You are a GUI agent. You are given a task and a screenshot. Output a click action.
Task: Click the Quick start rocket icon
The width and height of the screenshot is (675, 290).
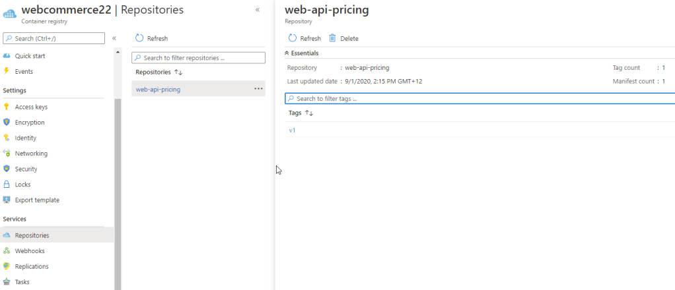pyautogui.click(x=7, y=56)
